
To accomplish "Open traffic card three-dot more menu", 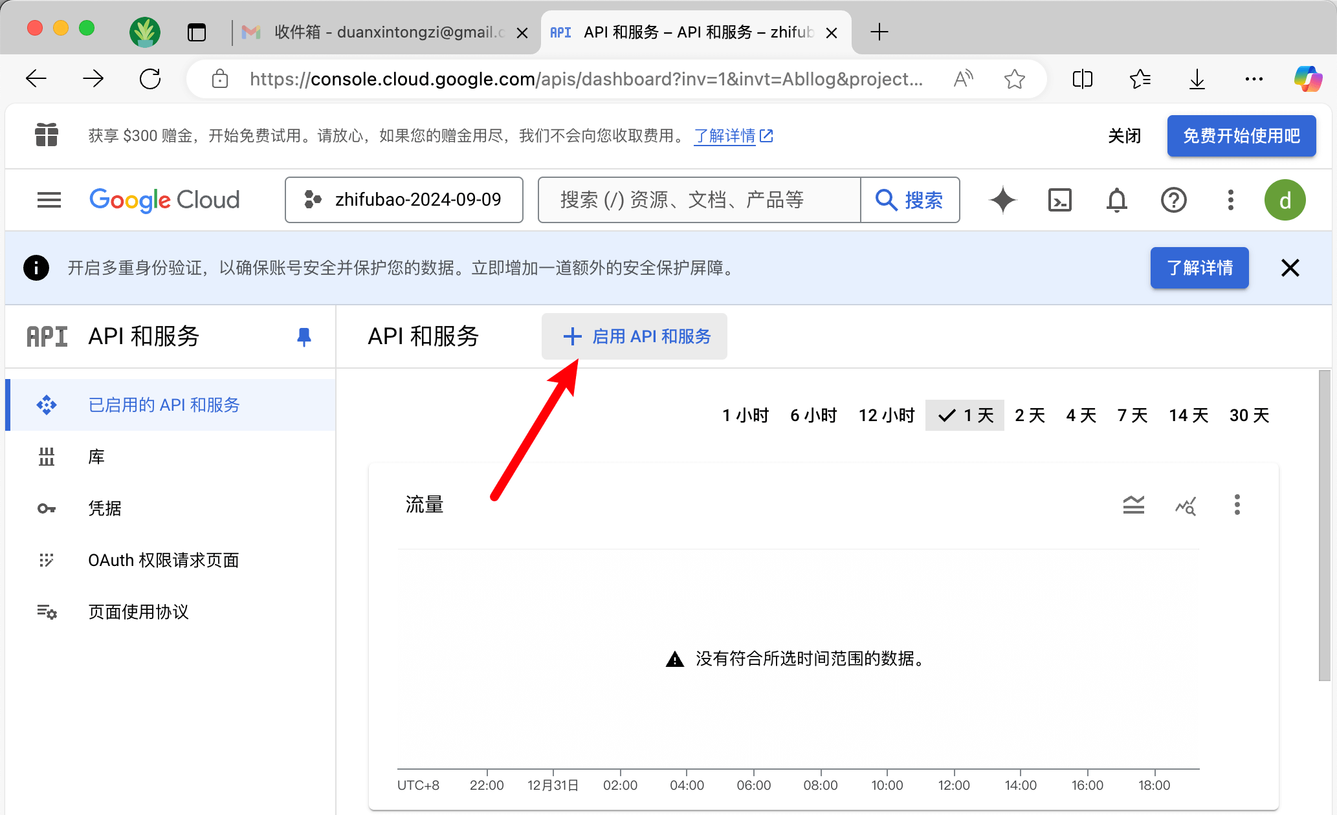I will click(x=1237, y=505).
